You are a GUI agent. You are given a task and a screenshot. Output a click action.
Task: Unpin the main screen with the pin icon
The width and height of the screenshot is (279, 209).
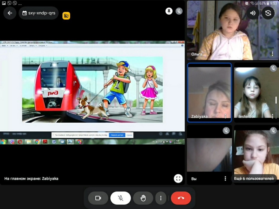[x=169, y=11]
